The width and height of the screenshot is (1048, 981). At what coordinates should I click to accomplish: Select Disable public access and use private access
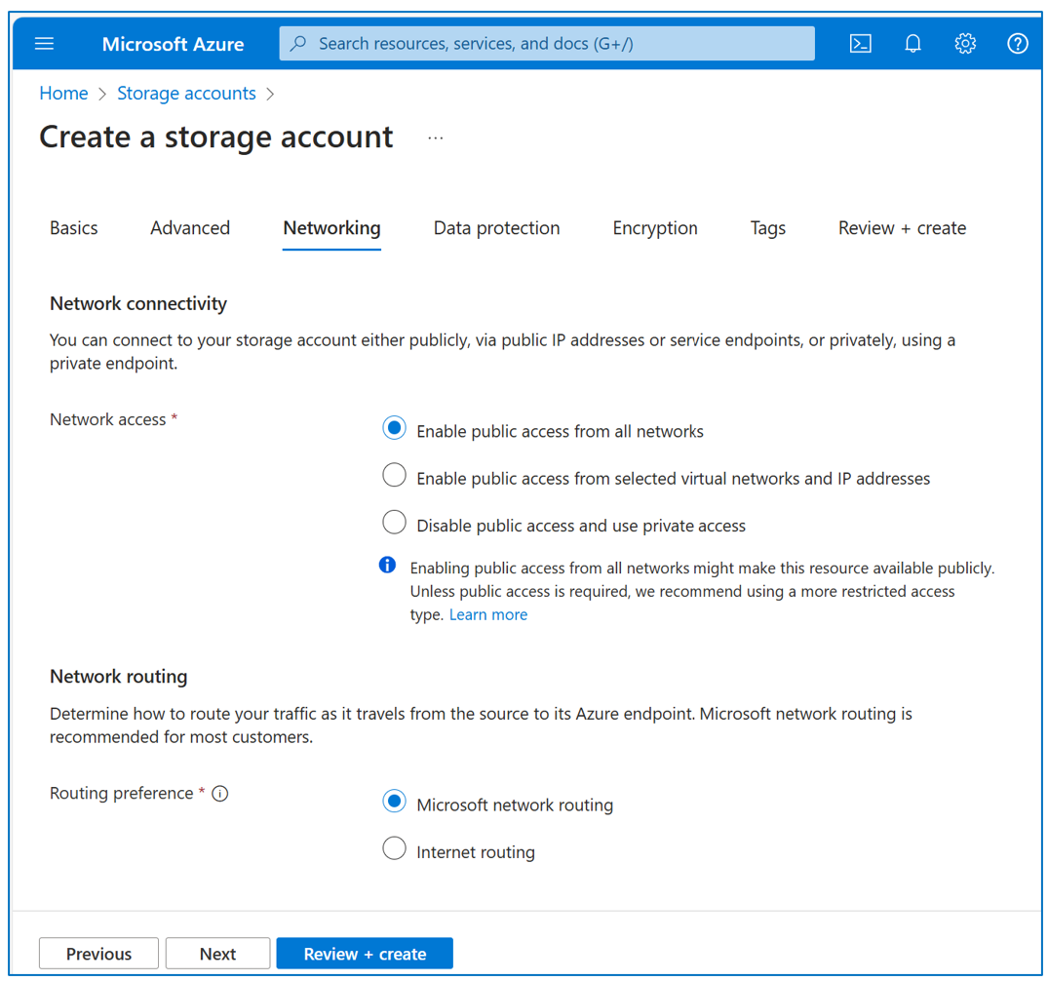pyautogui.click(x=394, y=523)
